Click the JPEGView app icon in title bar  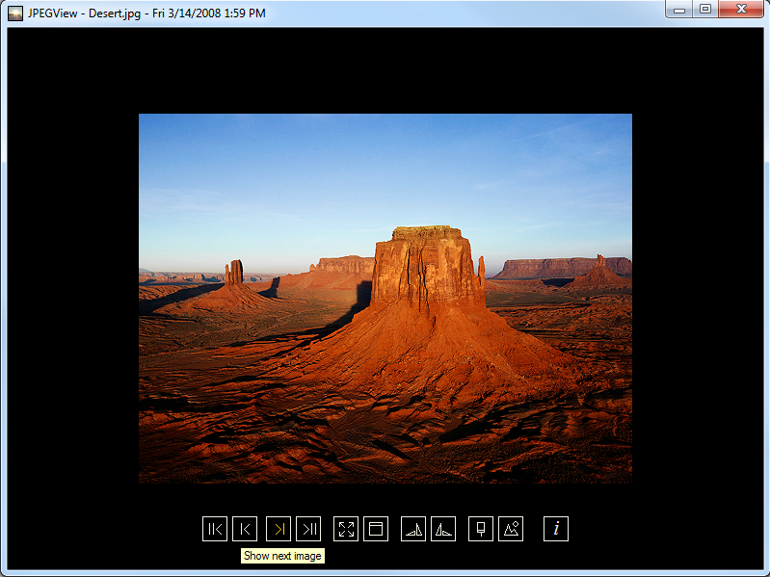(x=15, y=13)
